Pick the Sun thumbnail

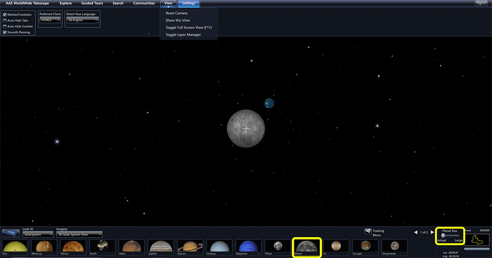[x=15, y=248]
